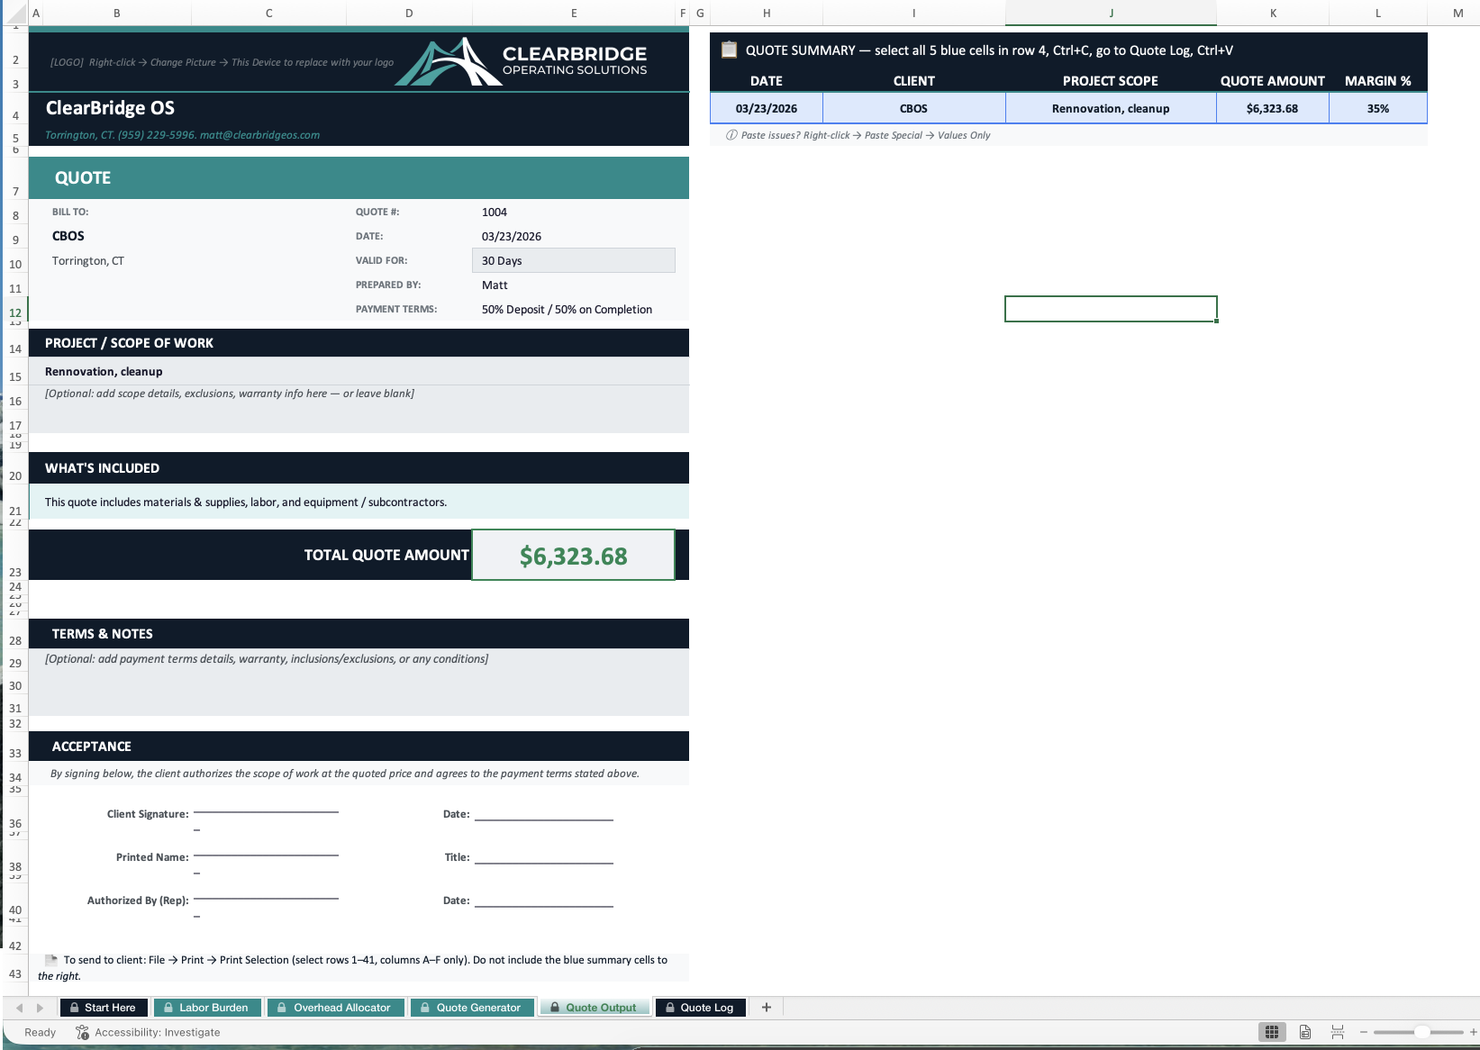Click the ClearBridge logo image

pos(521,61)
